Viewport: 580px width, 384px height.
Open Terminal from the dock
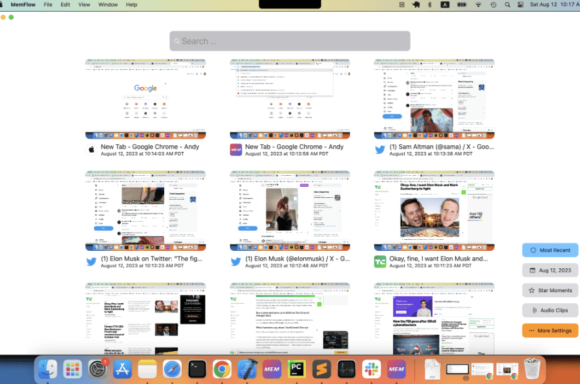click(x=197, y=369)
